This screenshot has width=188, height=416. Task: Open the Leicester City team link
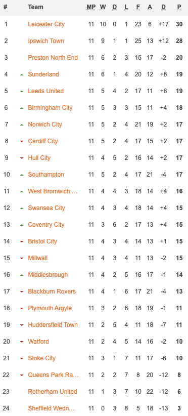tap(46, 24)
